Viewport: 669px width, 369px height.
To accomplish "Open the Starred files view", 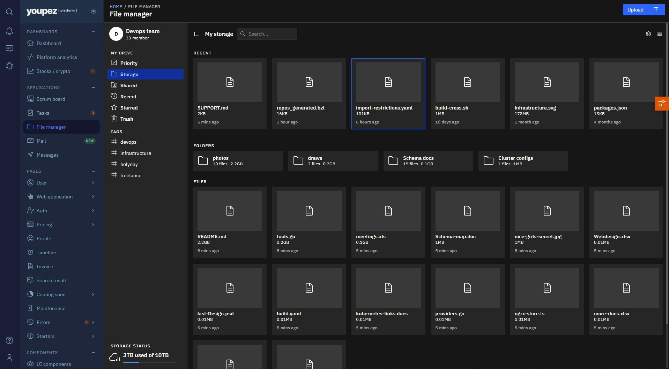I will click(x=129, y=107).
